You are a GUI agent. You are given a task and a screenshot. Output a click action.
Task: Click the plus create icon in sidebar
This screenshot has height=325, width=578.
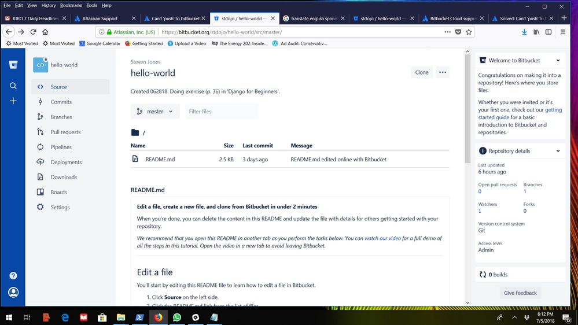click(x=13, y=101)
